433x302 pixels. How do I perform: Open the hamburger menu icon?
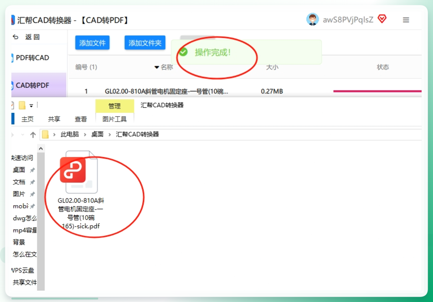(x=406, y=20)
